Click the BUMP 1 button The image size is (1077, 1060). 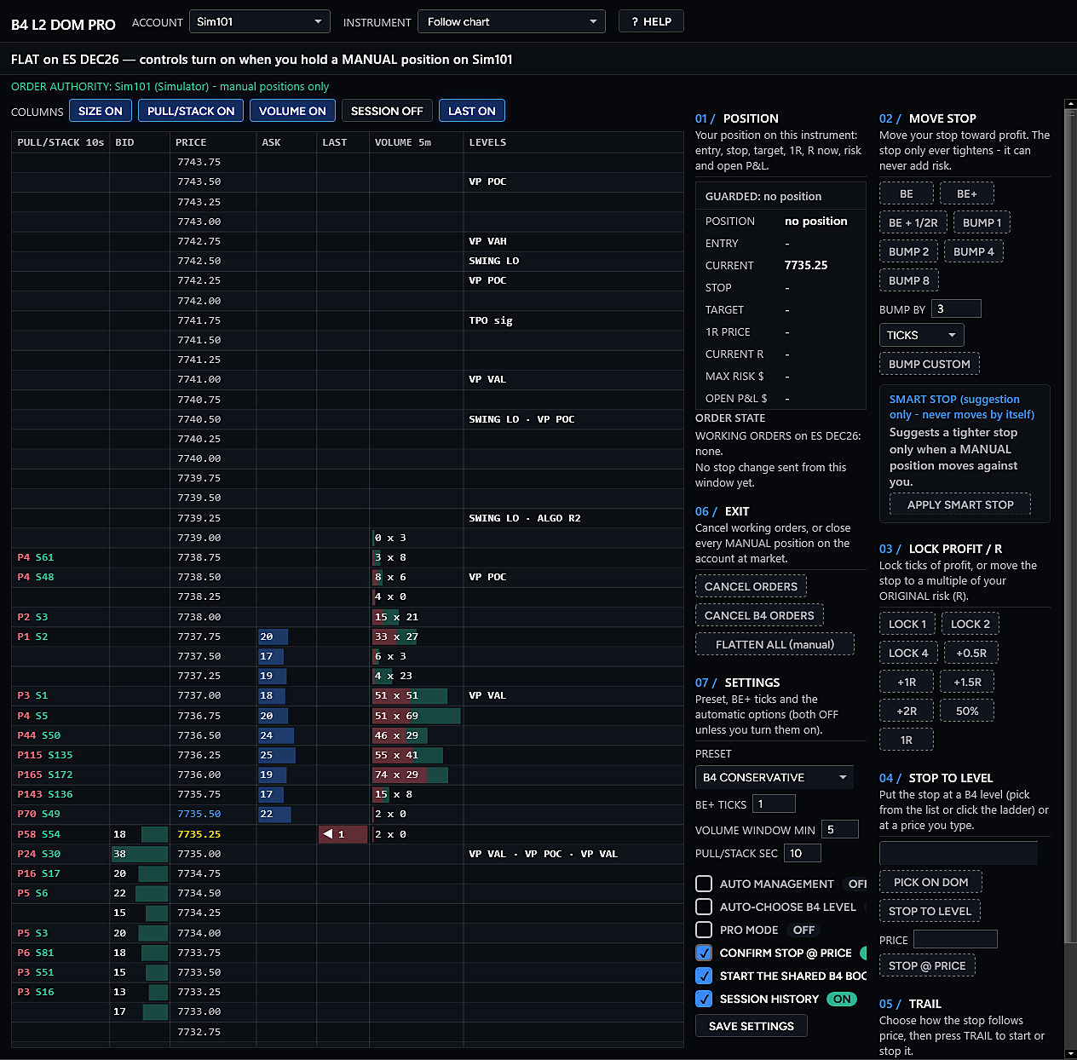coord(982,222)
